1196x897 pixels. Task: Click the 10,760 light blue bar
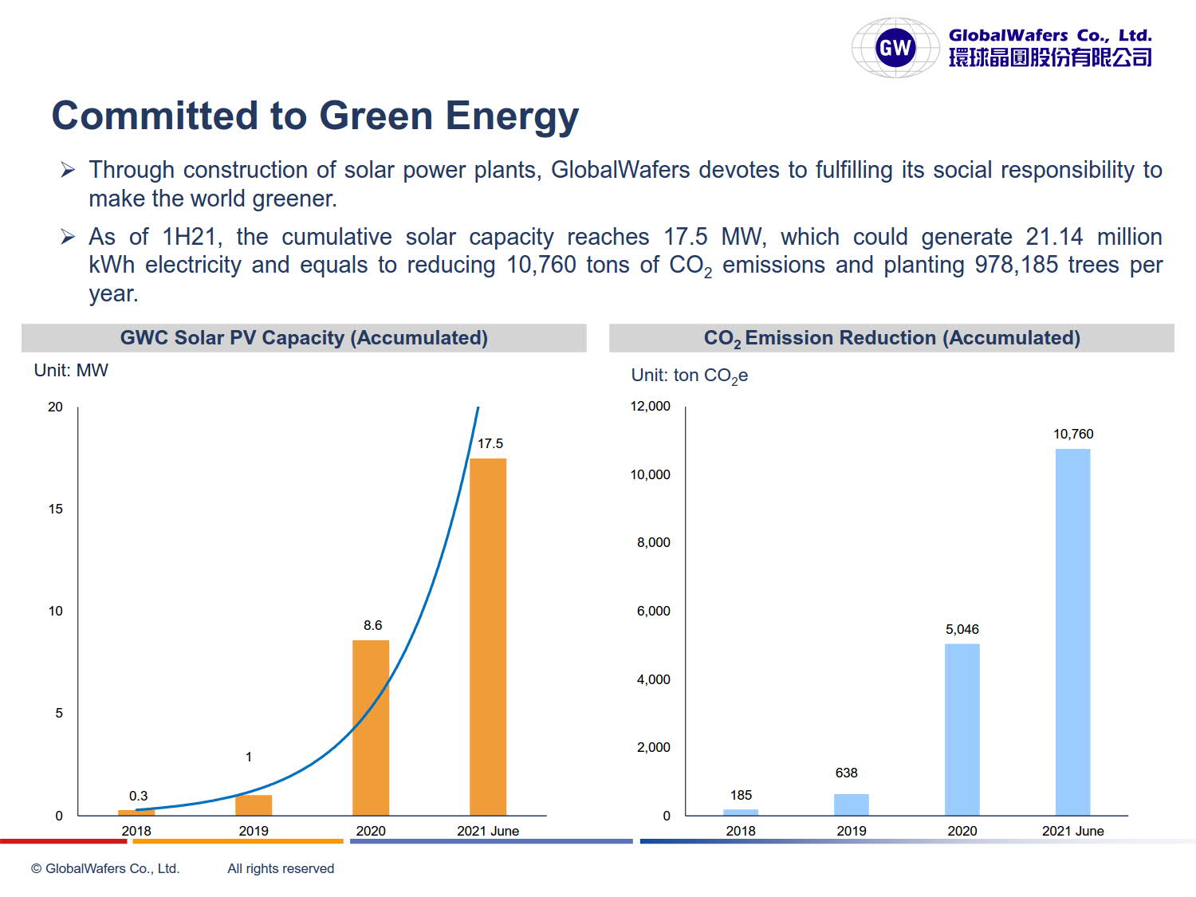click(1072, 631)
